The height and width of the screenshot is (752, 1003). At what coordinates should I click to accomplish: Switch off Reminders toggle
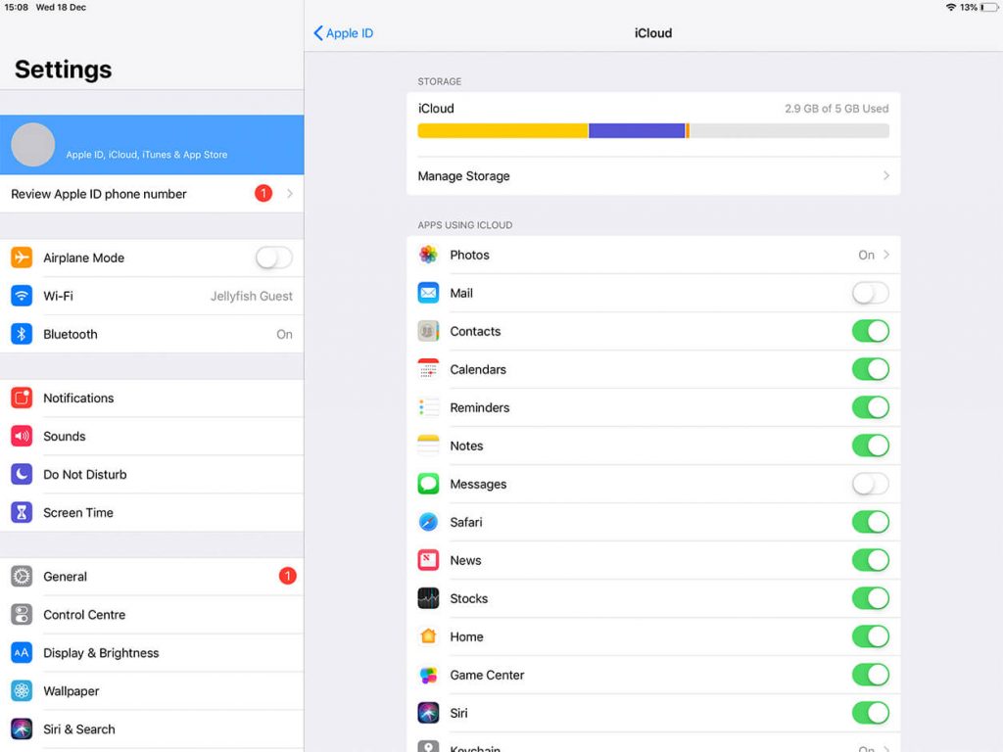click(x=871, y=407)
